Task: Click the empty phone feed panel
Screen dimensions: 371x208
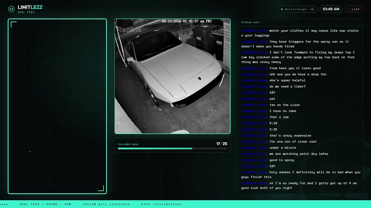Action: point(57,106)
